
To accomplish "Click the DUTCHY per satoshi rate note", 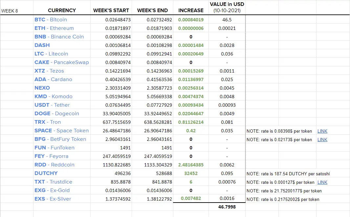I will [x=288, y=174].
